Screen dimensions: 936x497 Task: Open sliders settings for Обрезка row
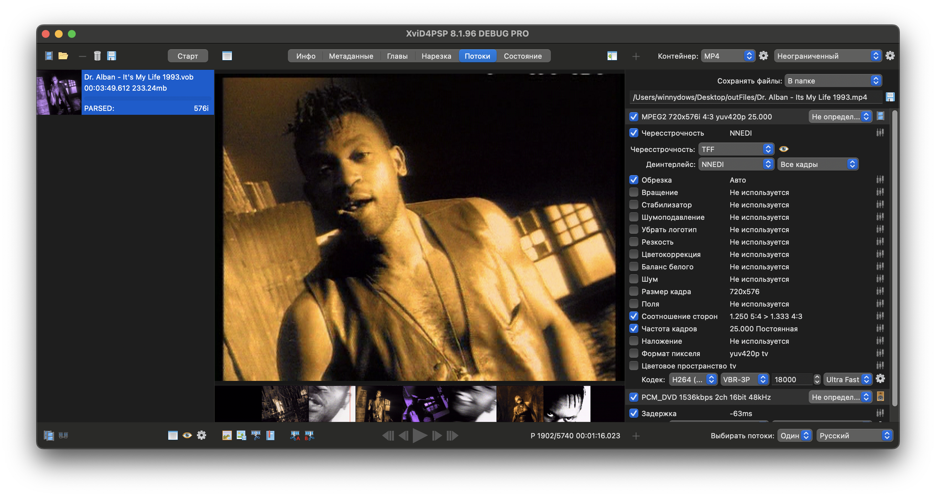click(880, 180)
